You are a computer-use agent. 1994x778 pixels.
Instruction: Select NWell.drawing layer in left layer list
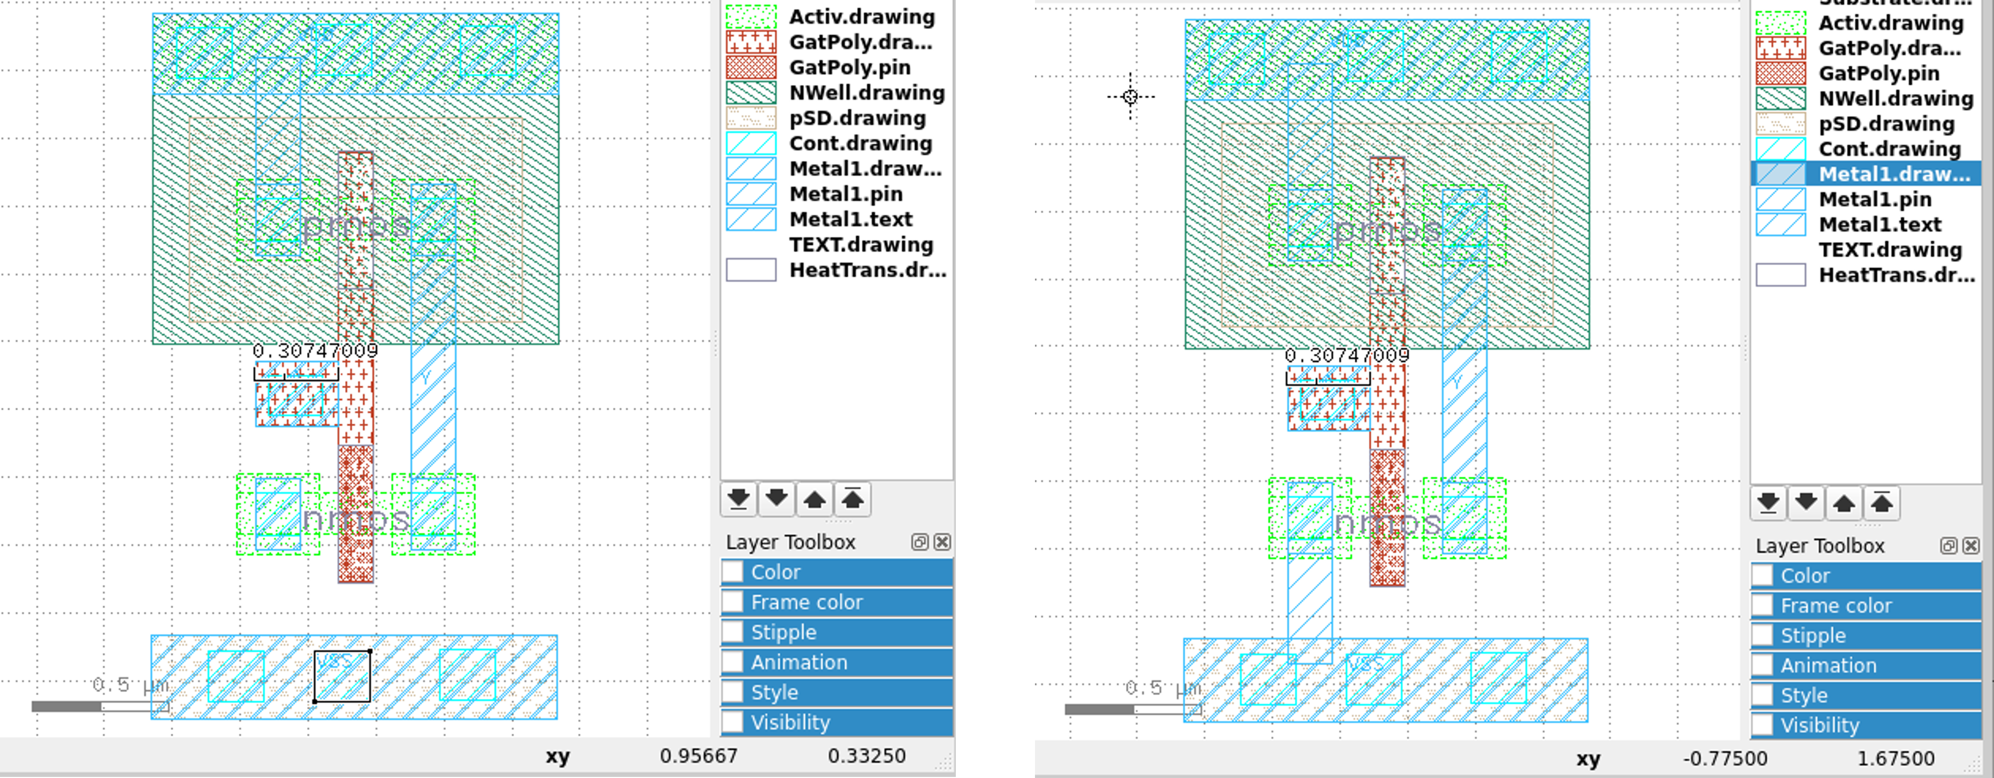click(x=866, y=93)
